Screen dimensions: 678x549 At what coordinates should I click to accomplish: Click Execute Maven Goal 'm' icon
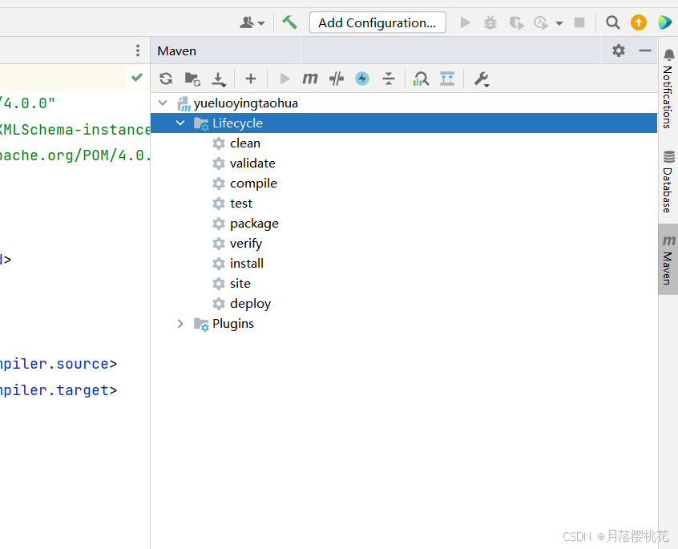[x=310, y=79]
